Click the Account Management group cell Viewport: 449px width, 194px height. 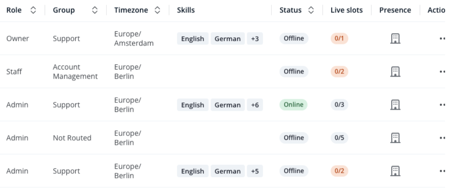tap(75, 72)
